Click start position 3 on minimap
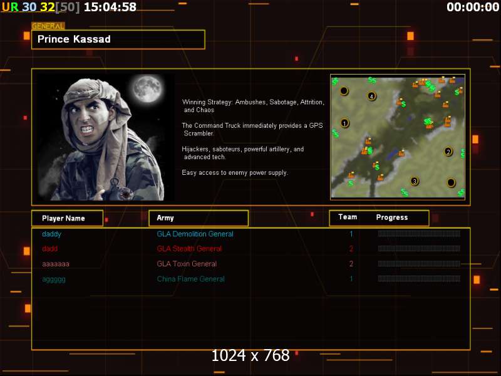The width and height of the screenshot is (501, 376). tap(415, 181)
